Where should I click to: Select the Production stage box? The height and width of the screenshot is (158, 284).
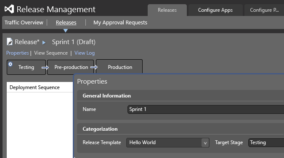point(119,66)
